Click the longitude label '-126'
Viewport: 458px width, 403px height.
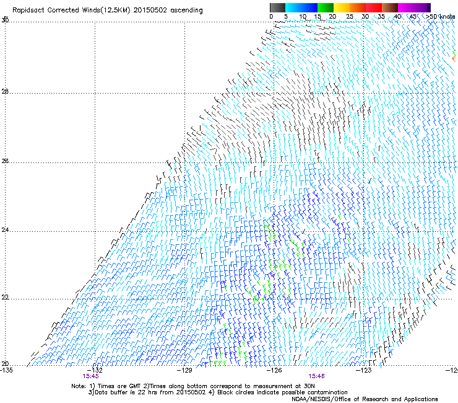tap(275, 370)
